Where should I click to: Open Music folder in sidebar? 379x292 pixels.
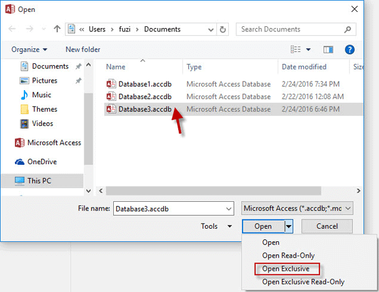point(41,95)
